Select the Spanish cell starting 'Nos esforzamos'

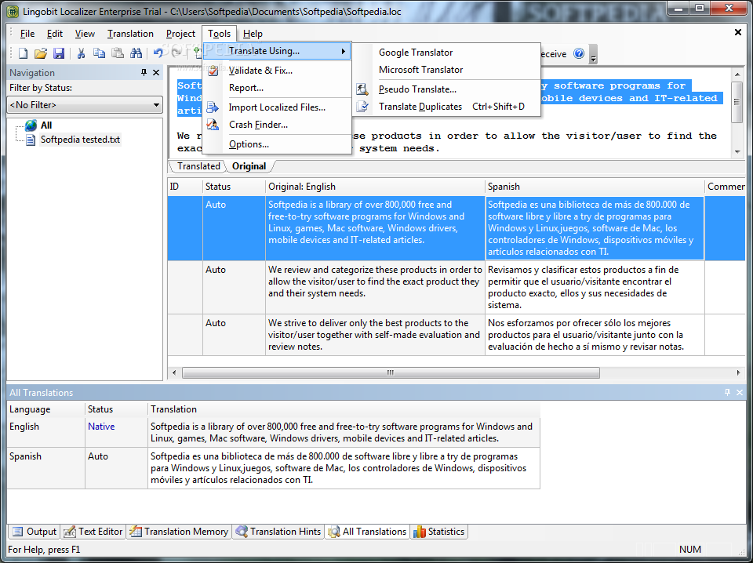(x=595, y=335)
